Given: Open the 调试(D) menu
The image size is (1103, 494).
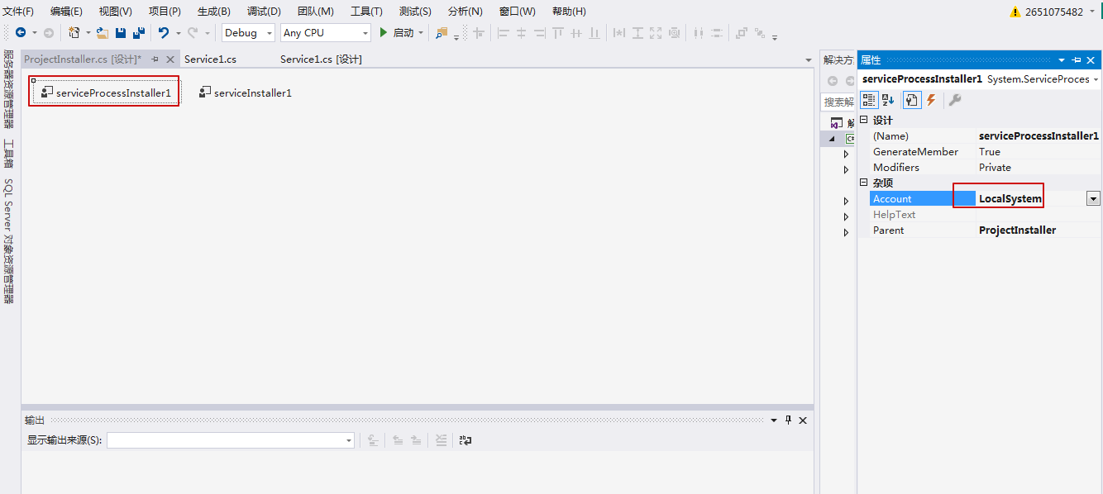Looking at the screenshot, I should tap(263, 11).
